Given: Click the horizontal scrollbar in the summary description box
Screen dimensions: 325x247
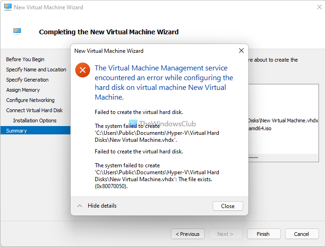Looking at the screenshot, I should [253, 158].
